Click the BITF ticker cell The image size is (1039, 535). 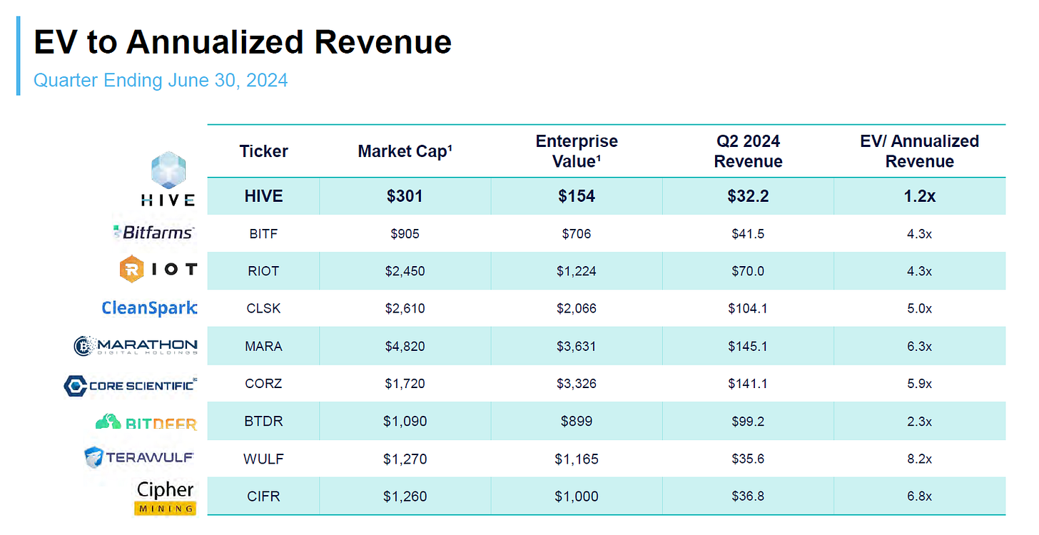[263, 233]
